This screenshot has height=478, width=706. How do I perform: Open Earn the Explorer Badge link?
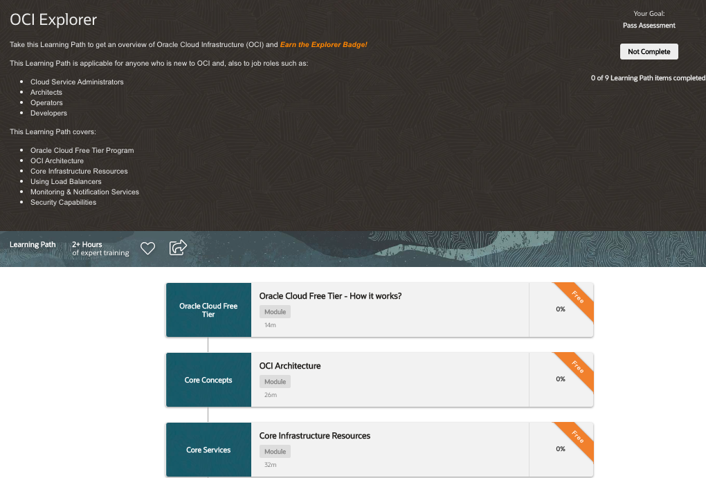tap(323, 44)
